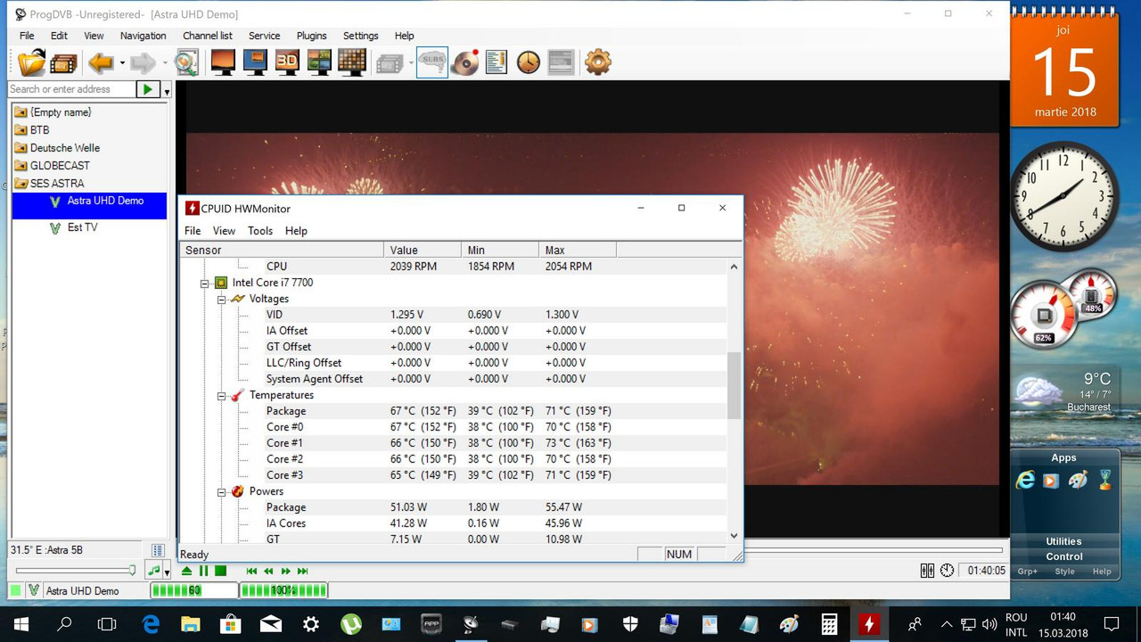The height and width of the screenshot is (642, 1141).
Task: Click the blue monitor picture-in-picture icon
Action: click(255, 62)
